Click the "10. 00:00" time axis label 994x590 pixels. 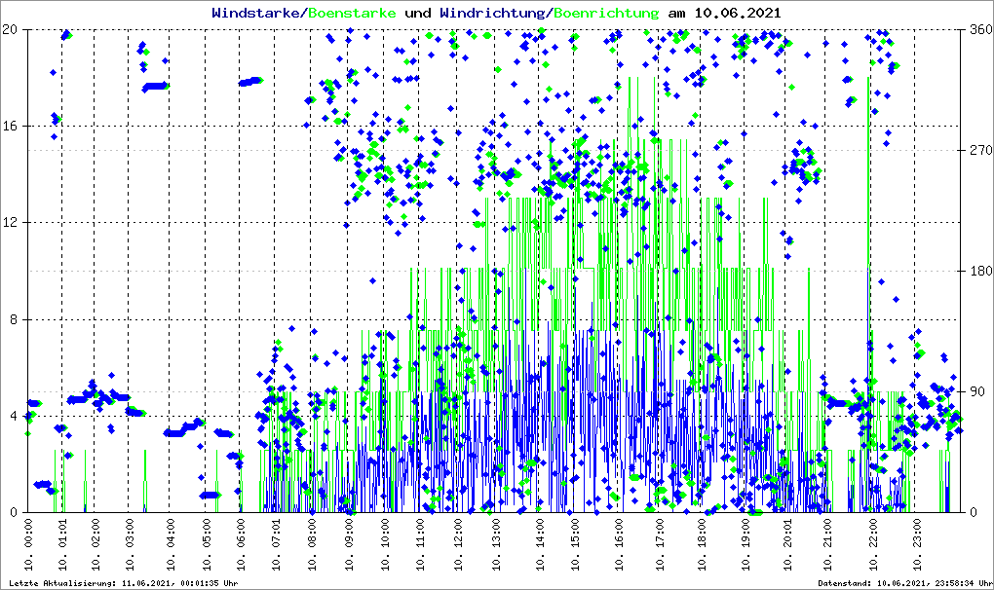(x=28, y=545)
